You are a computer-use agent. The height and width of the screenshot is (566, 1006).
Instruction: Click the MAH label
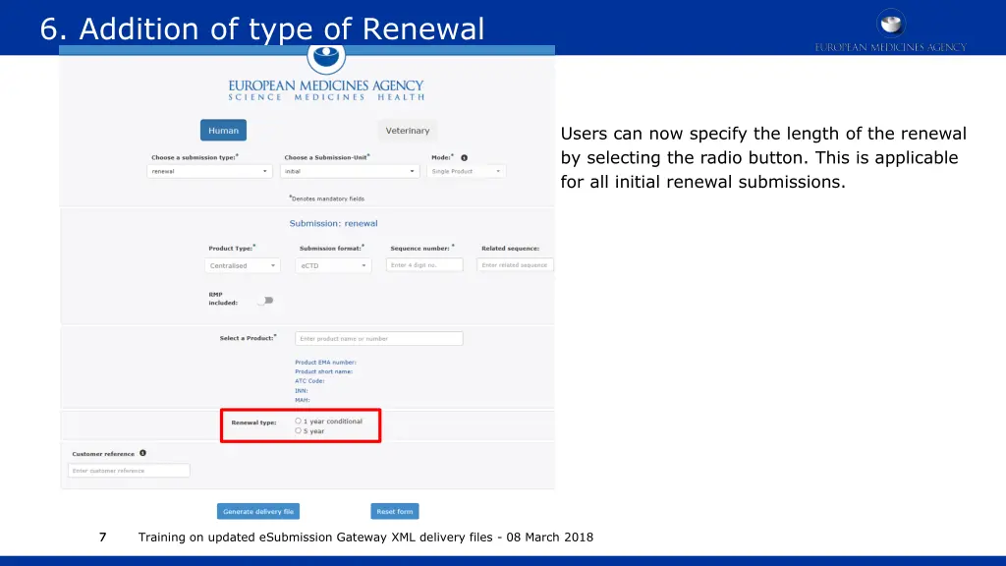click(303, 400)
